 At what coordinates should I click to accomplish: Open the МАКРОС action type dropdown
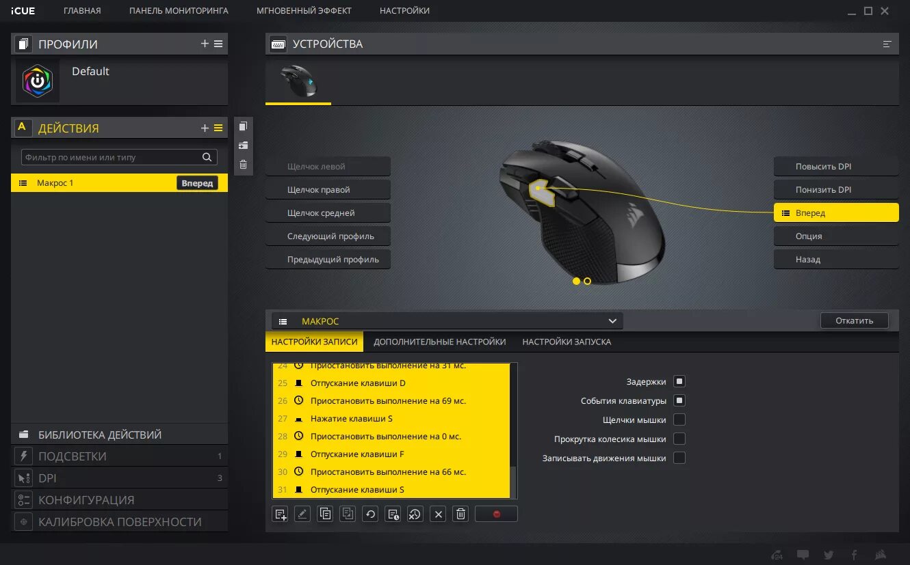pyautogui.click(x=447, y=321)
